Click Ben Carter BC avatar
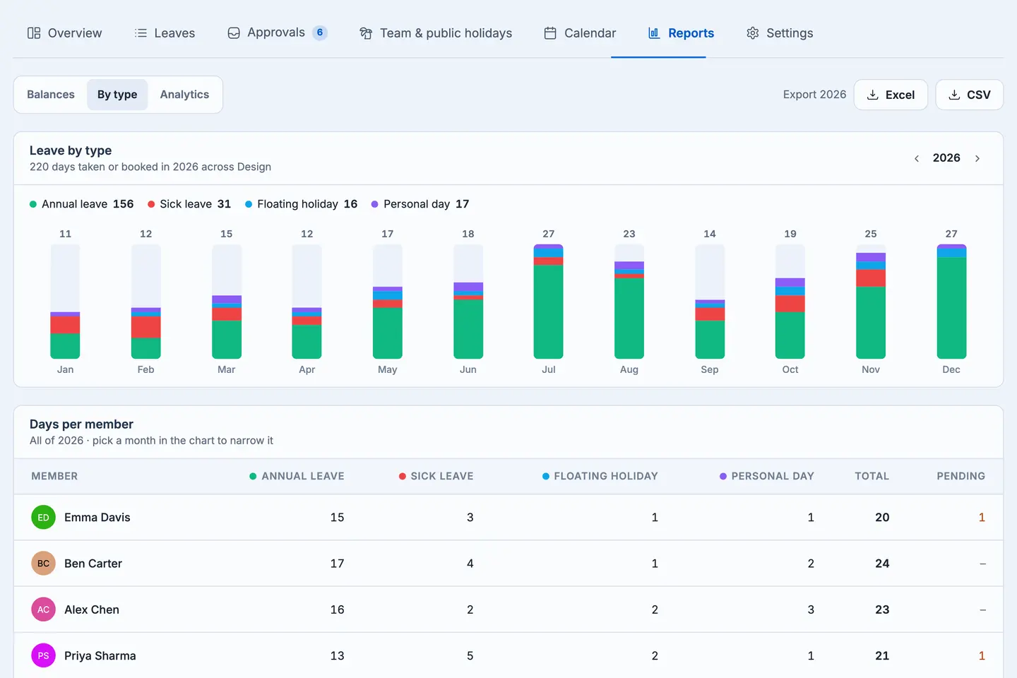1017x678 pixels. pos(43,564)
